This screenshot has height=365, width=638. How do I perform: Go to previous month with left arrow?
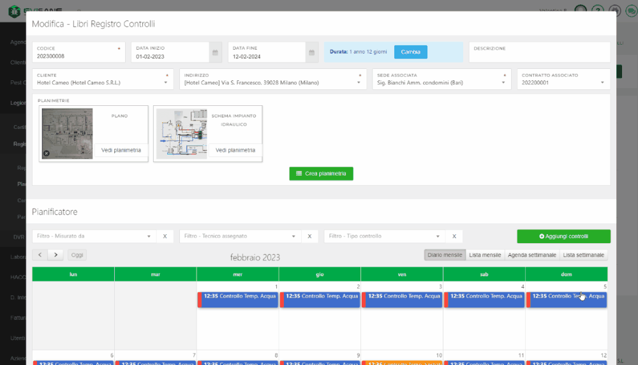click(40, 255)
